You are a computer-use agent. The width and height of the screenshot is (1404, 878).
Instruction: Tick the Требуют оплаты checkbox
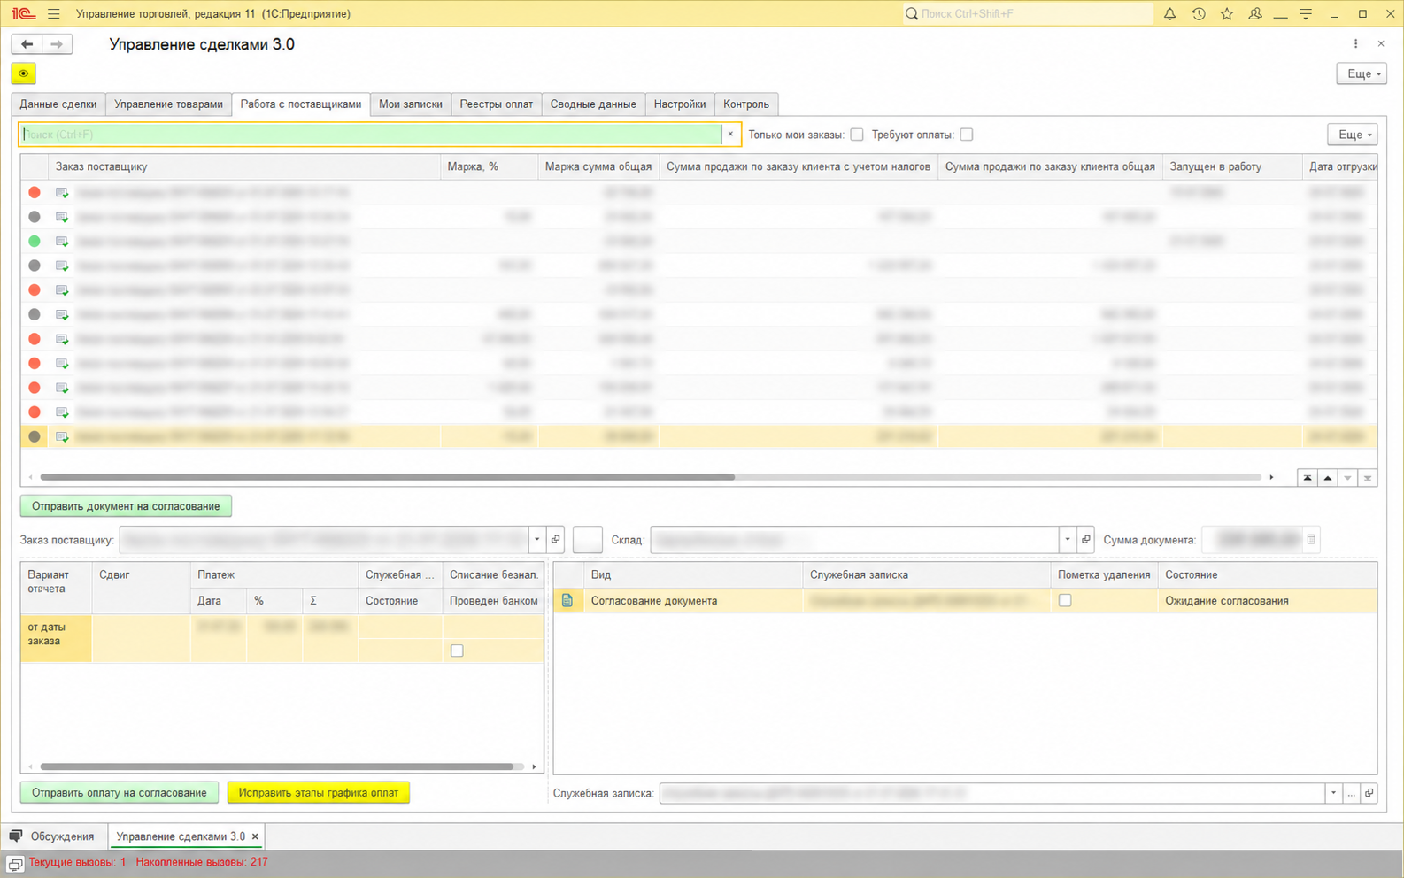pyautogui.click(x=967, y=135)
